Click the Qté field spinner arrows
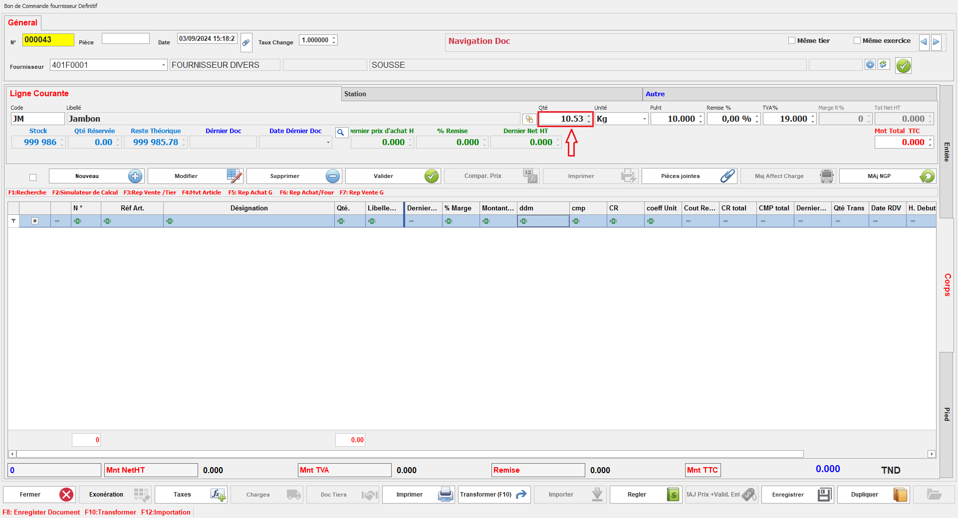Image resolution: width=958 pixels, height=518 pixels. 589,119
